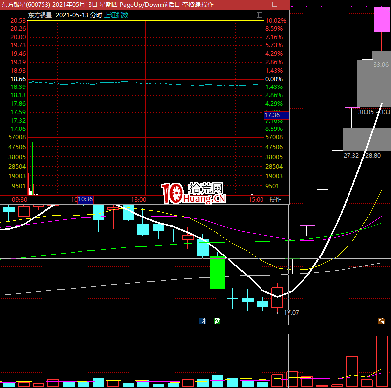Toggle the intraday panel layout icon
Screen dimensions: 391x388
[x=260, y=15]
